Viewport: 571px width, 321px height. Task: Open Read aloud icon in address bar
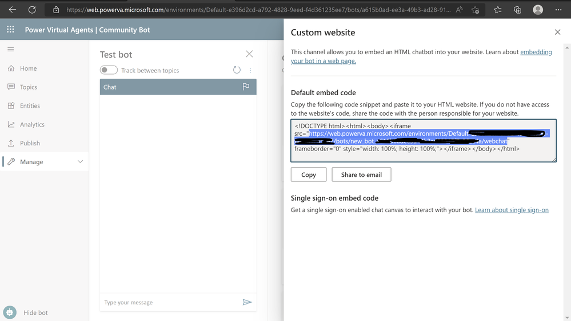[459, 10]
